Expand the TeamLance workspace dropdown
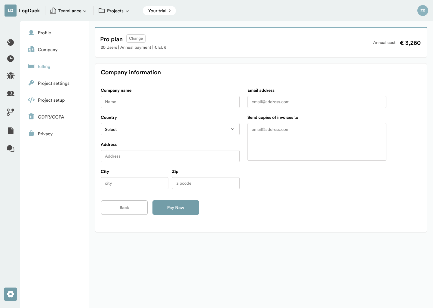The width and height of the screenshot is (433, 308). point(69,11)
